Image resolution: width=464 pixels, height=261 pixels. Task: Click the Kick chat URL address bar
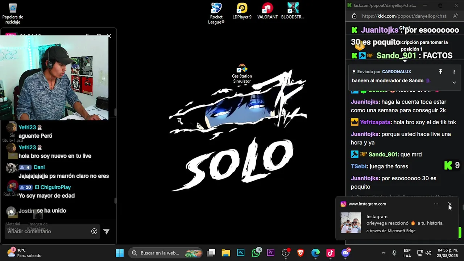point(404,16)
